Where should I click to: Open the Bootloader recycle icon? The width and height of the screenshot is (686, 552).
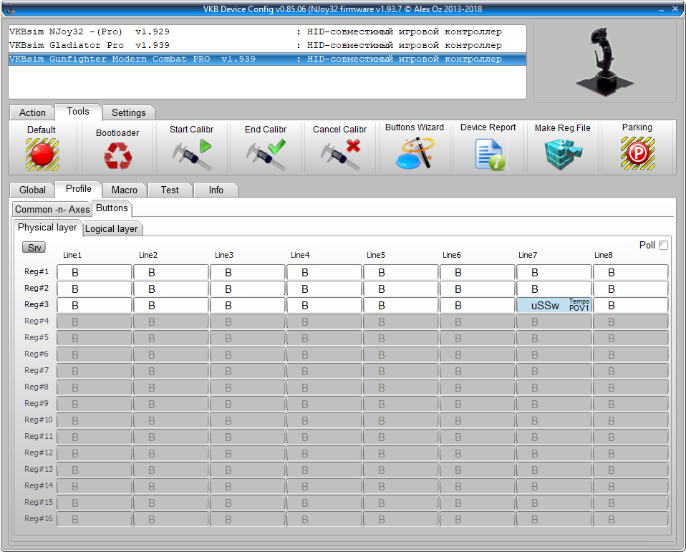click(117, 156)
